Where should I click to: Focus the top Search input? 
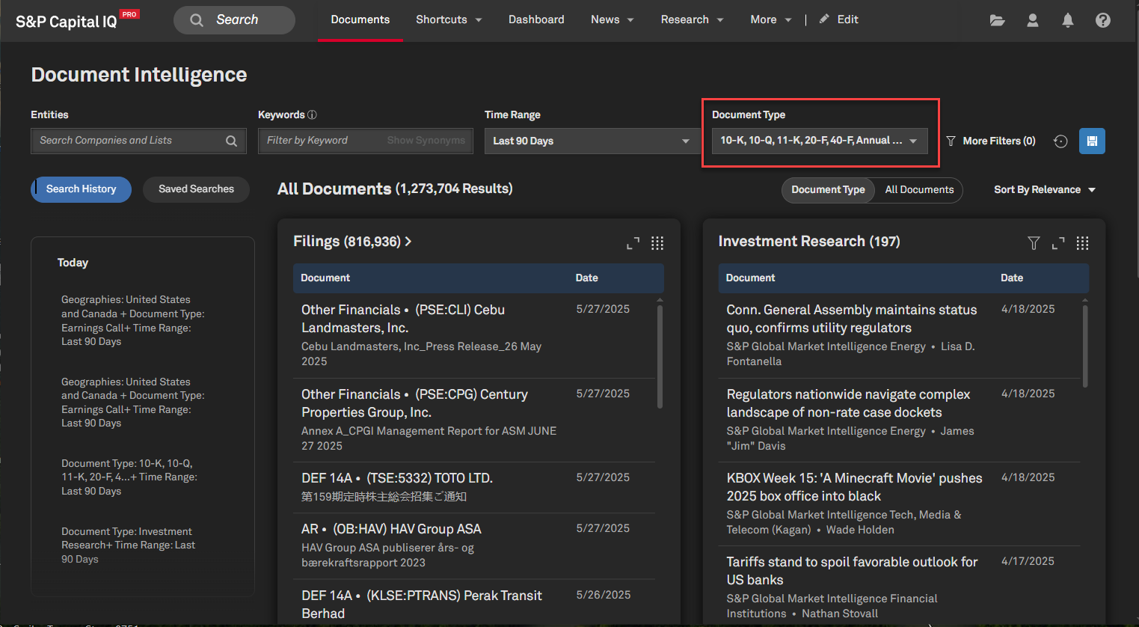pos(235,20)
